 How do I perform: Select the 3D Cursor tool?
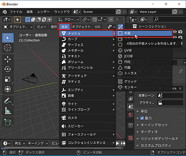(x=8, y=48)
